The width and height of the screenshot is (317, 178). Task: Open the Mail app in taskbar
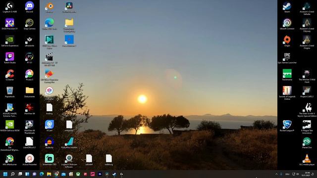pyautogui.click(x=63, y=174)
